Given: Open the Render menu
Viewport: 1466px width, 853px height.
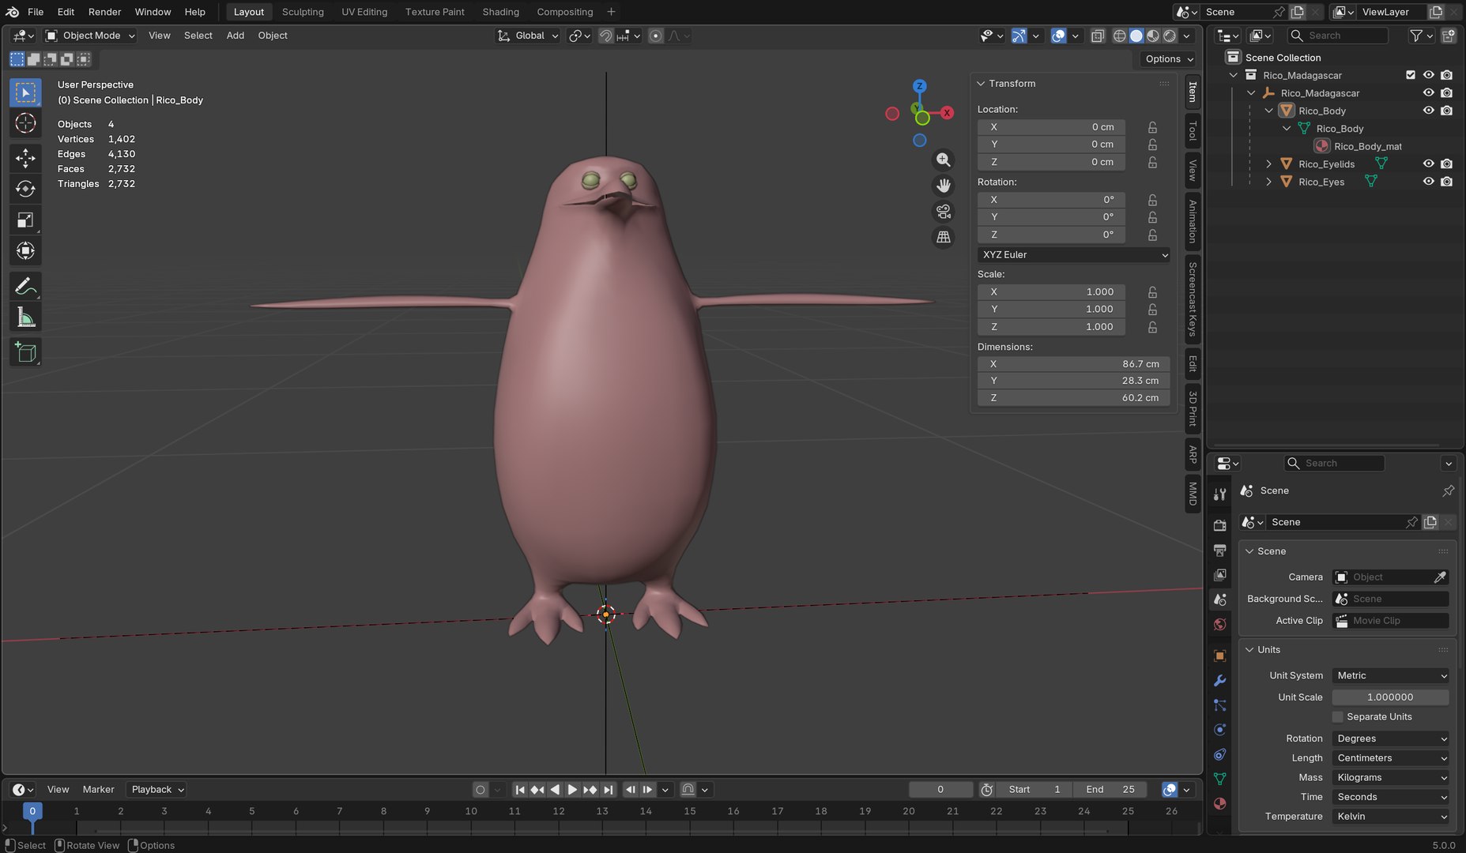Looking at the screenshot, I should (x=104, y=12).
